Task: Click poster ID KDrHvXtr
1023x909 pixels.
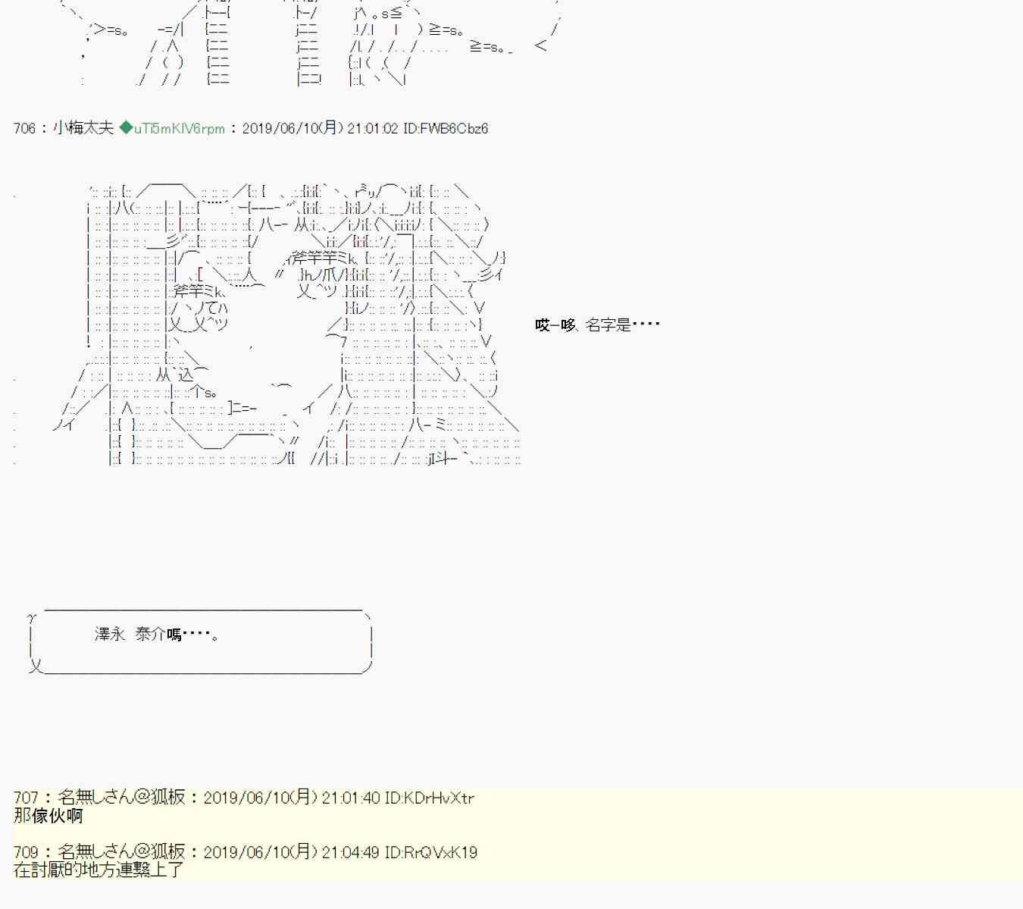Action: (430, 798)
